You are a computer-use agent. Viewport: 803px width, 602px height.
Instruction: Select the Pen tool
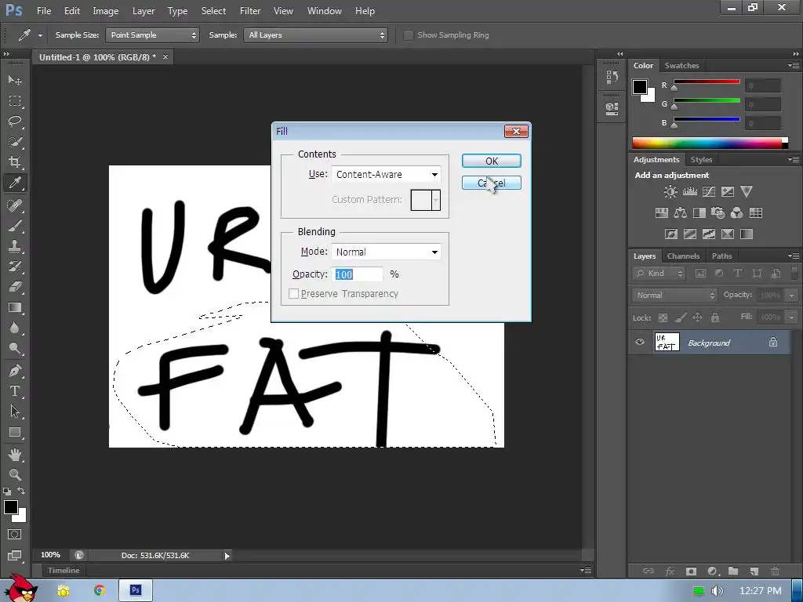click(x=15, y=371)
